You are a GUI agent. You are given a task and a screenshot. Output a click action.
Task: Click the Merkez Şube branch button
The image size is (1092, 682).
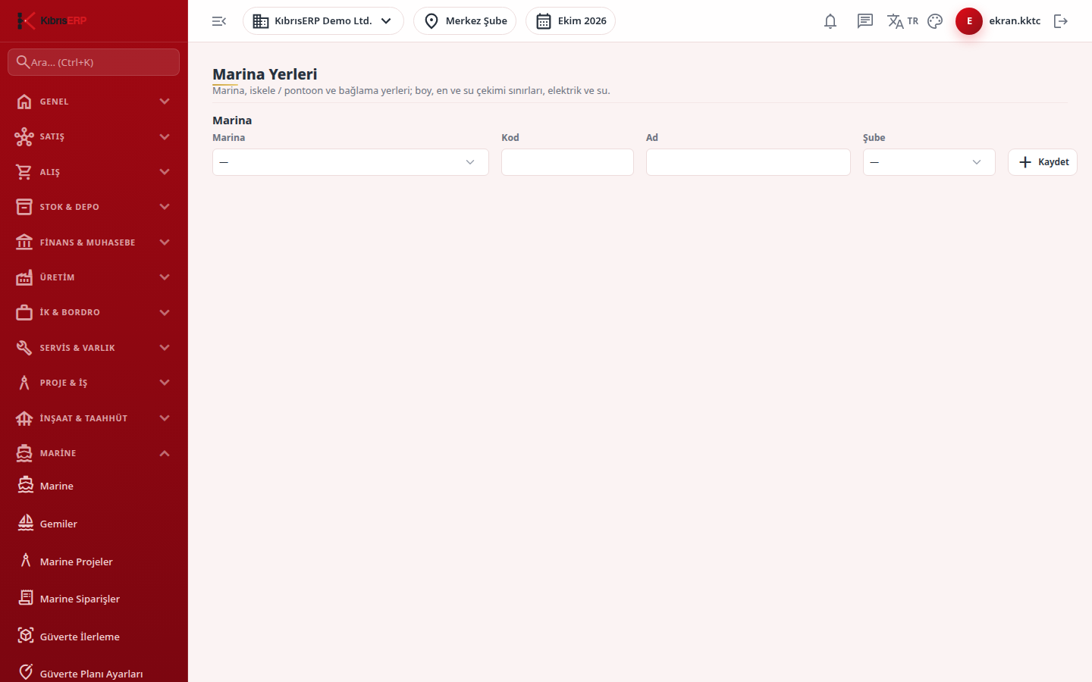465,21
